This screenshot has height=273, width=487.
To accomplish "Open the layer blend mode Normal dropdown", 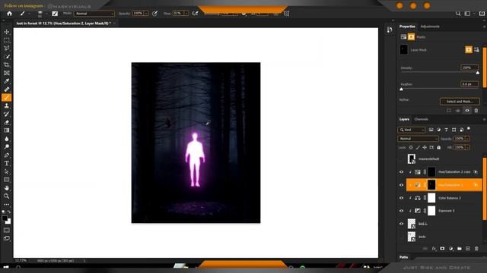I will pos(418,139).
